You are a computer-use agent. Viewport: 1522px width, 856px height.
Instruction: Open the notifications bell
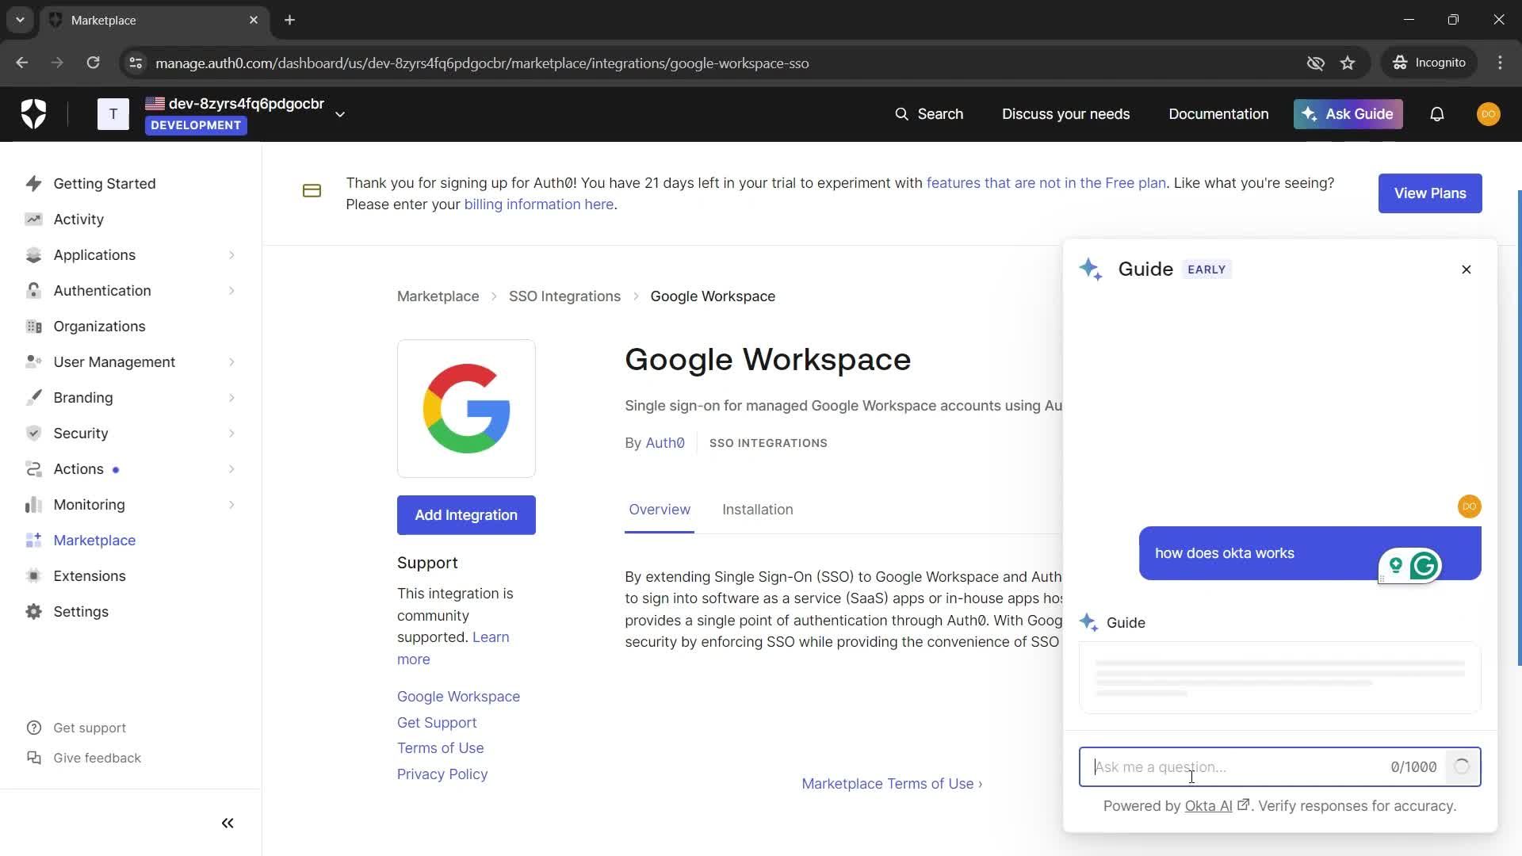tap(1436, 114)
